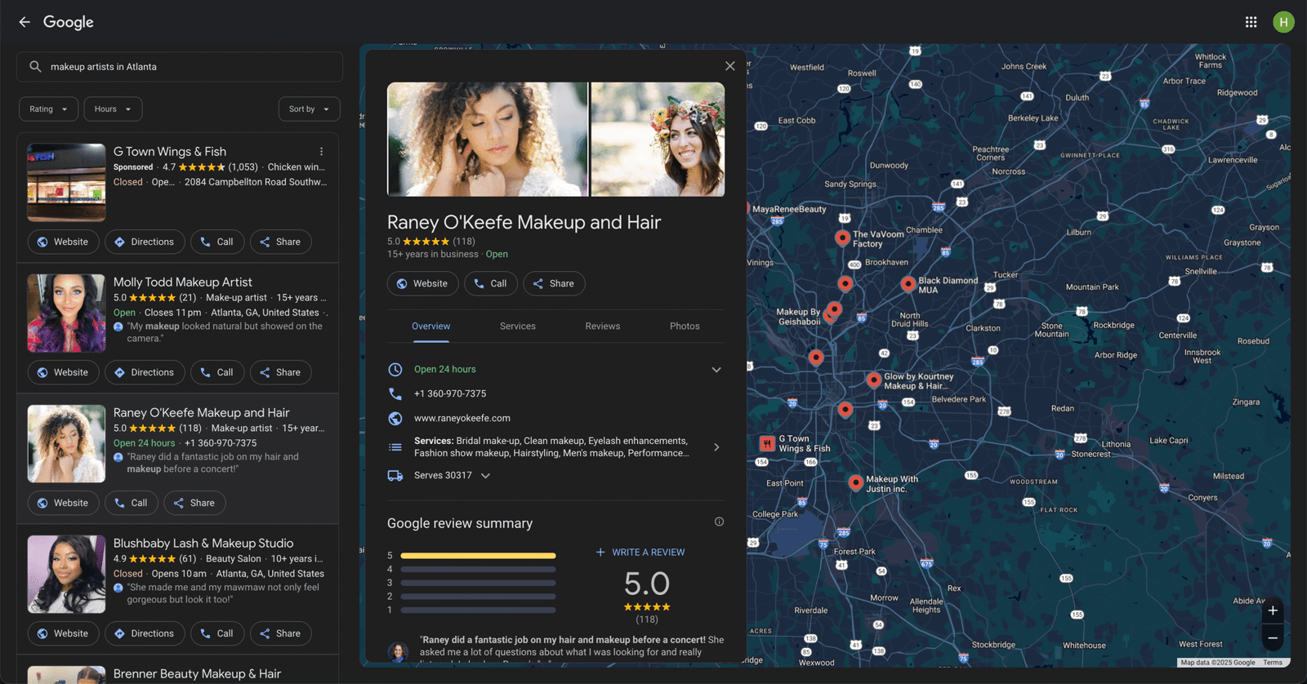Open the Terms link on the map
This screenshot has width=1307, height=684.
tap(1273, 663)
